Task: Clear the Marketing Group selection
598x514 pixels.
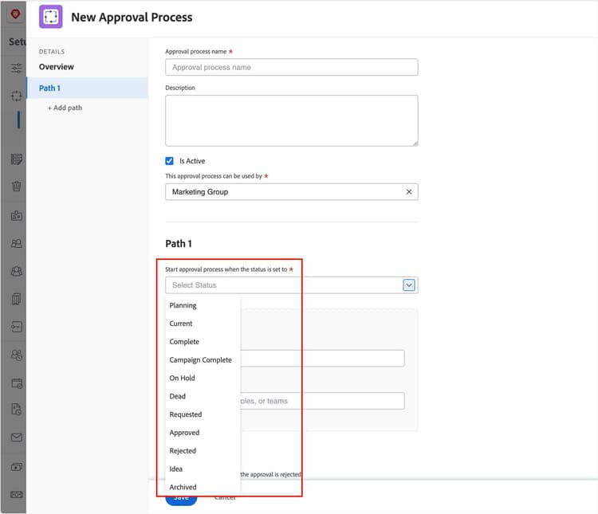Action: pyautogui.click(x=409, y=192)
